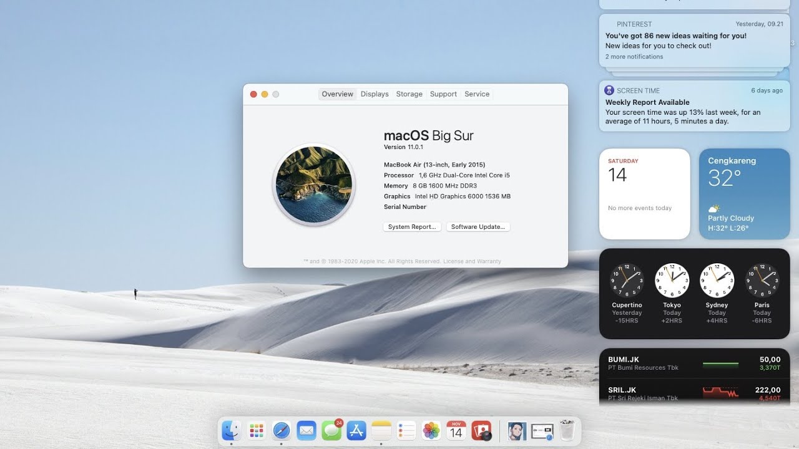The image size is (799, 449).
Task: Open the Mail app in the Dock
Action: [x=306, y=430]
